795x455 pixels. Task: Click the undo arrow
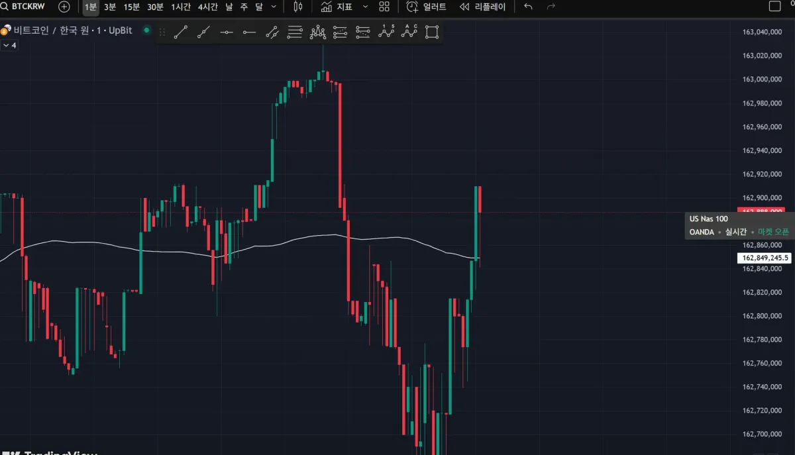coord(528,7)
